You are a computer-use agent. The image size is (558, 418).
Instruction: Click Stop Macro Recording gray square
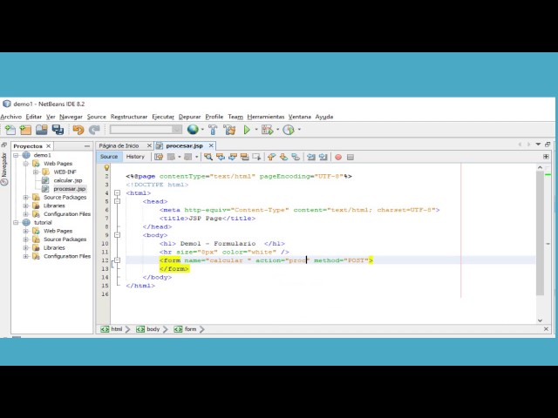coord(350,157)
